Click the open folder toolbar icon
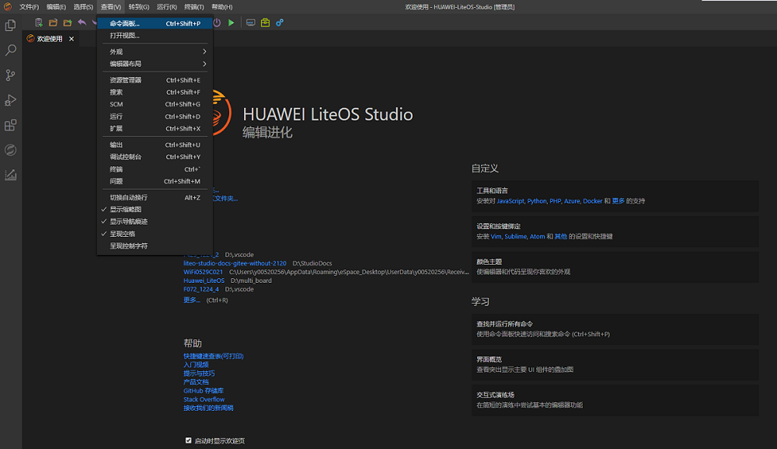The height and width of the screenshot is (449, 777). [53, 23]
